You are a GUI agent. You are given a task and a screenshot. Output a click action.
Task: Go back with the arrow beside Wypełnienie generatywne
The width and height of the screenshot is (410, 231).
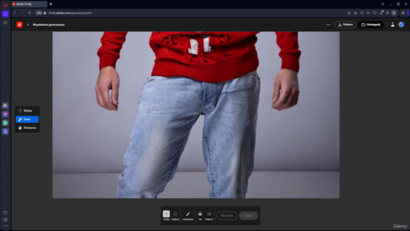pyautogui.click(x=28, y=24)
